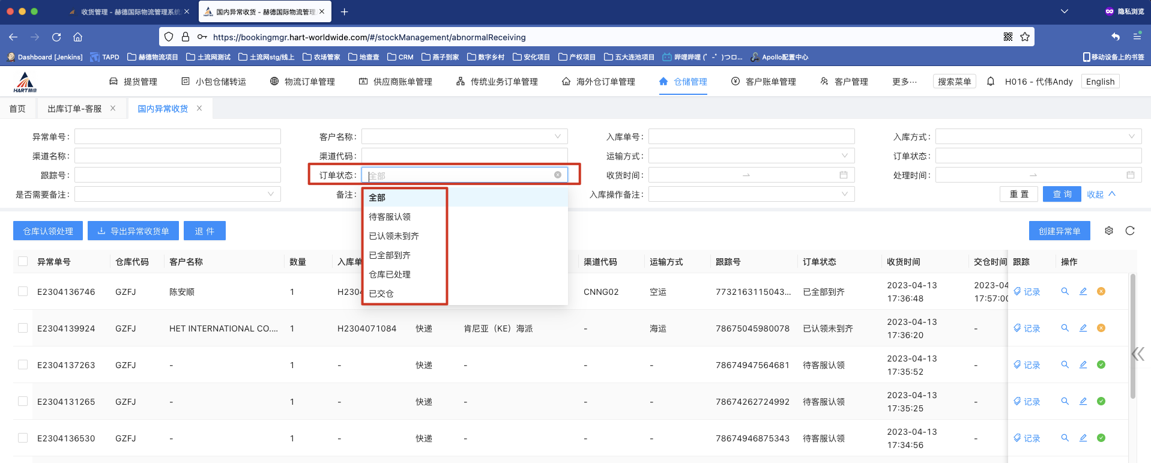Tick the checkbox for row E2304136746
Viewport: 1151px width, 463px height.
23,292
